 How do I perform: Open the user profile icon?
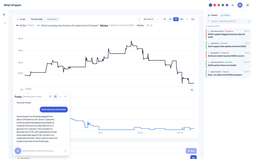pos(247,5)
